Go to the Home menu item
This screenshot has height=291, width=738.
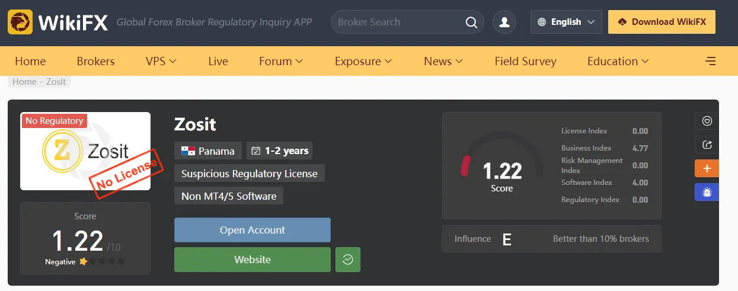(30, 61)
